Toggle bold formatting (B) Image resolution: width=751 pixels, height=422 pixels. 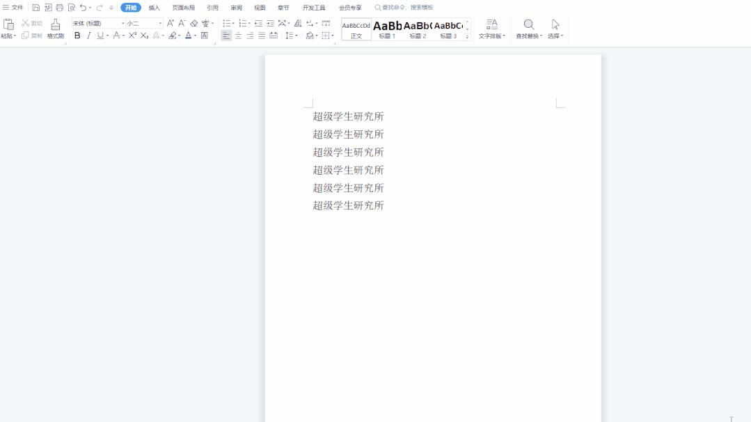click(x=77, y=36)
